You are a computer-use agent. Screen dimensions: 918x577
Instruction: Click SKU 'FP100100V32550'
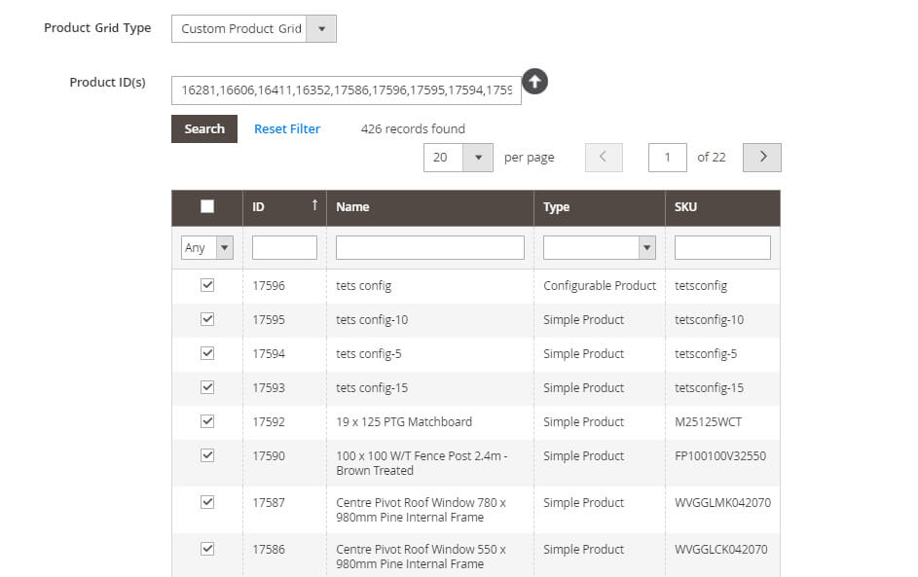click(x=720, y=455)
